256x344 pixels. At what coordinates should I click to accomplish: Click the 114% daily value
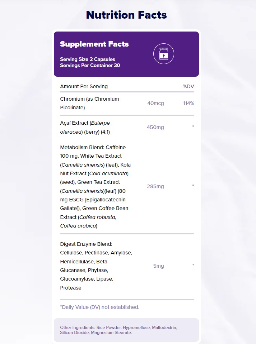click(188, 103)
